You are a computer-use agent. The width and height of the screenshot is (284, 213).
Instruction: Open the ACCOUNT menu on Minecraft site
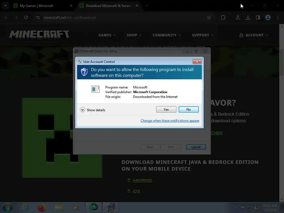(x=253, y=35)
